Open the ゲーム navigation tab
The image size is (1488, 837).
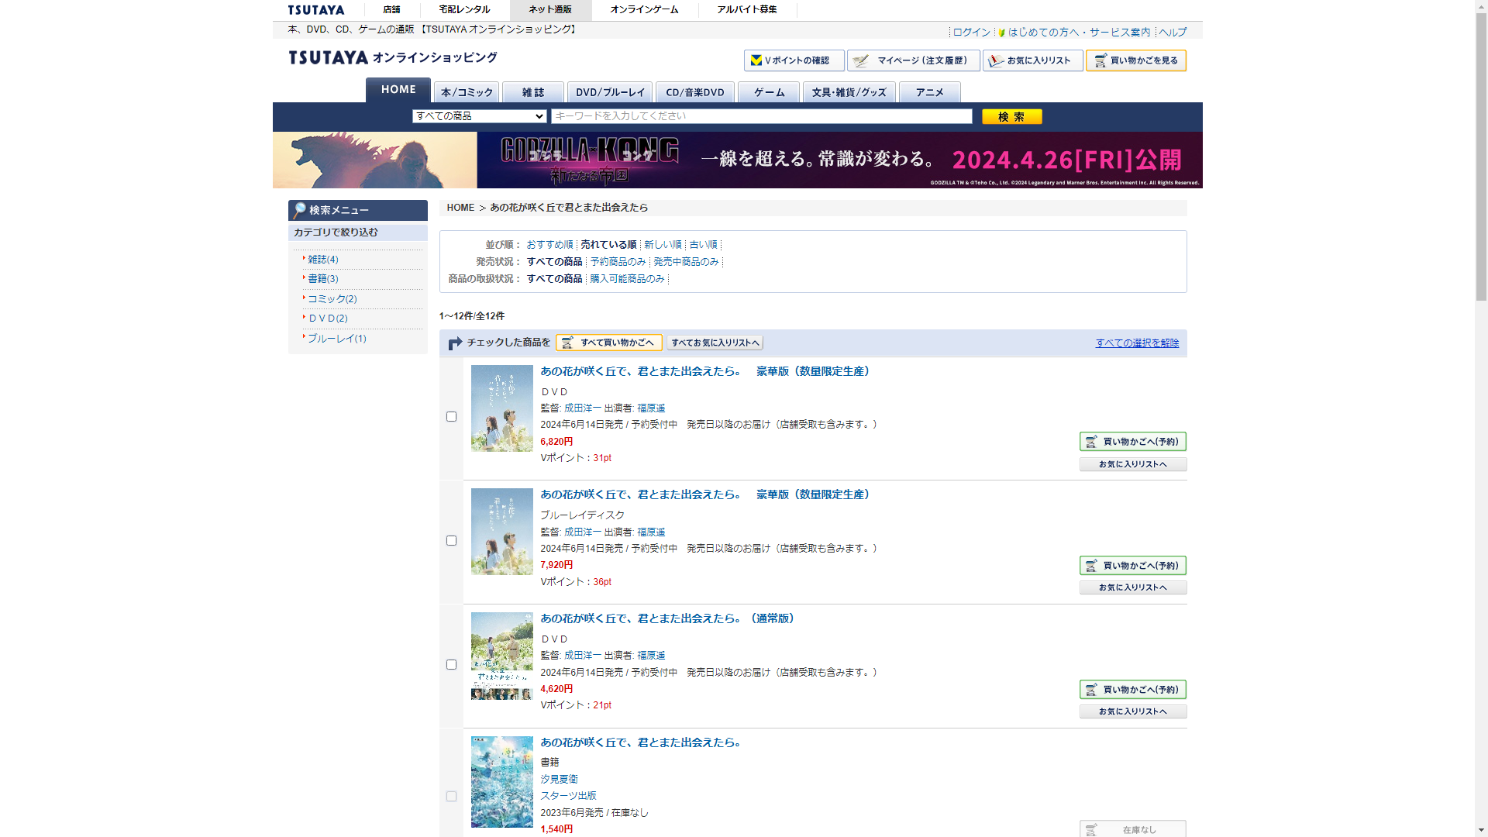tap(768, 92)
